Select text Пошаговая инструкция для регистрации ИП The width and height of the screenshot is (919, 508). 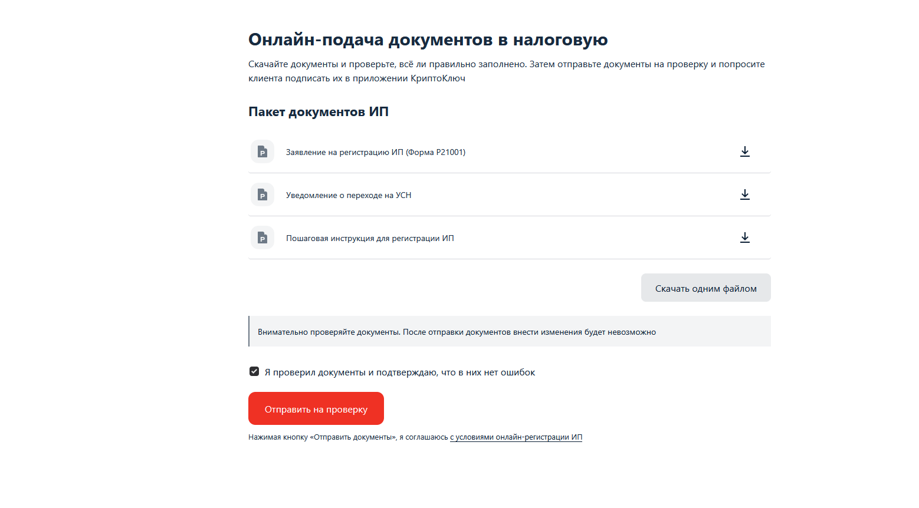[x=370, y=238]
